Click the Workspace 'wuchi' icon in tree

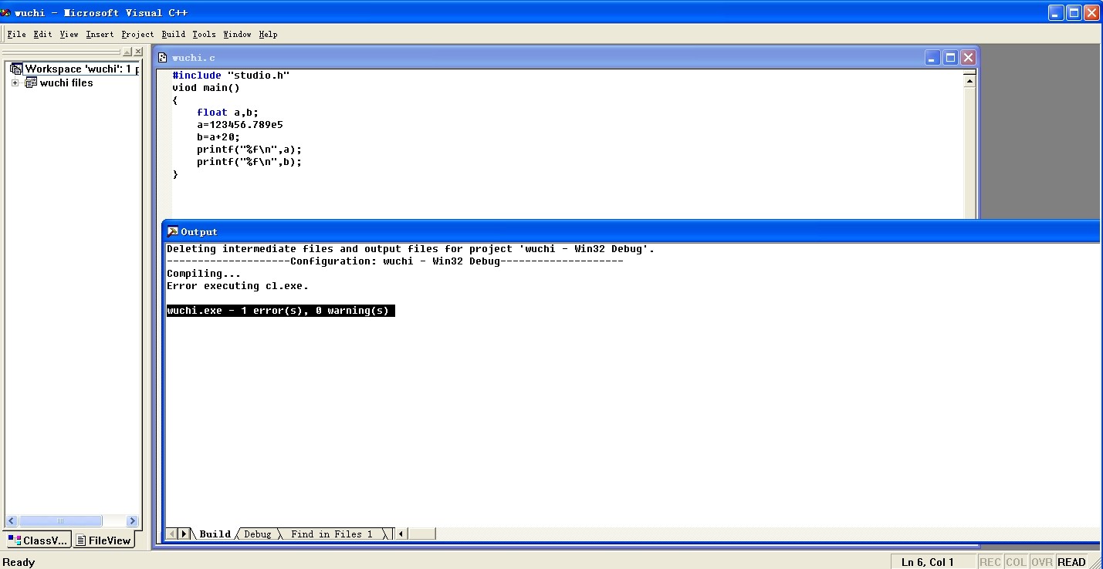pyautogui.click(x=16, y=69)
